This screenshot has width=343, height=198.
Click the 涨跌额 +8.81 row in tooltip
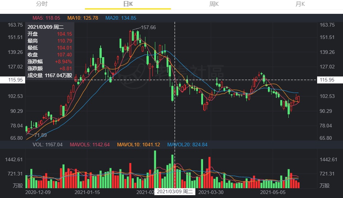[50, 68]
